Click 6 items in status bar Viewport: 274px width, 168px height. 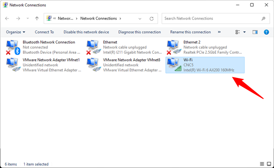(11, 164)
